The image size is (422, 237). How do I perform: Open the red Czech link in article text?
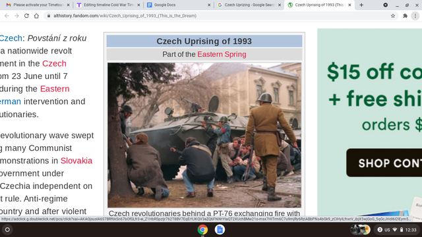pyautogui.click(x=54, y=63)
